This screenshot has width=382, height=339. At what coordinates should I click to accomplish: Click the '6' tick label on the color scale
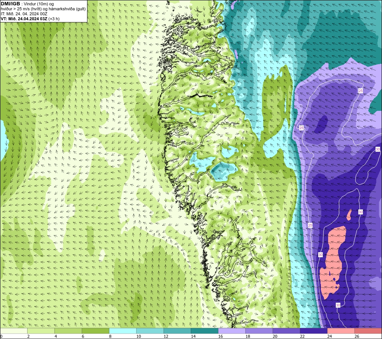pos(83,336)
